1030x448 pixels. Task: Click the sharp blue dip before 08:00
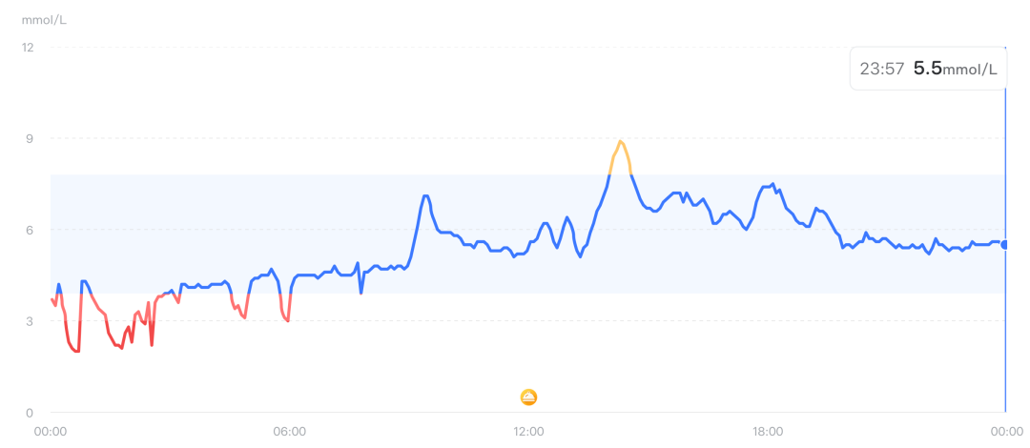[360, 292]
